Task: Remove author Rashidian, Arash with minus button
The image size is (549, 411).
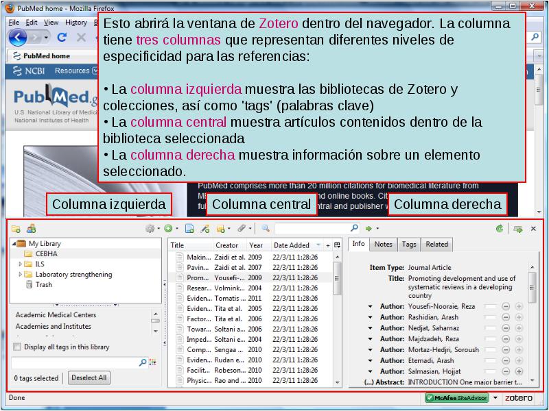Action: (x=506, y=317)
